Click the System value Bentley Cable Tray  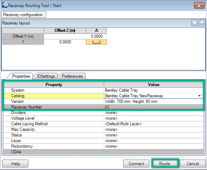coord(154,90)
